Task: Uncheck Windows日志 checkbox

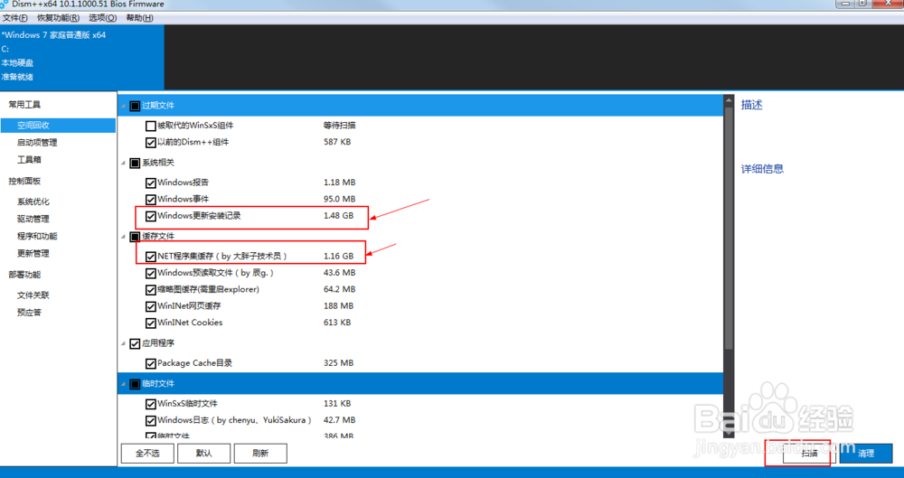Action: (150, 420)
